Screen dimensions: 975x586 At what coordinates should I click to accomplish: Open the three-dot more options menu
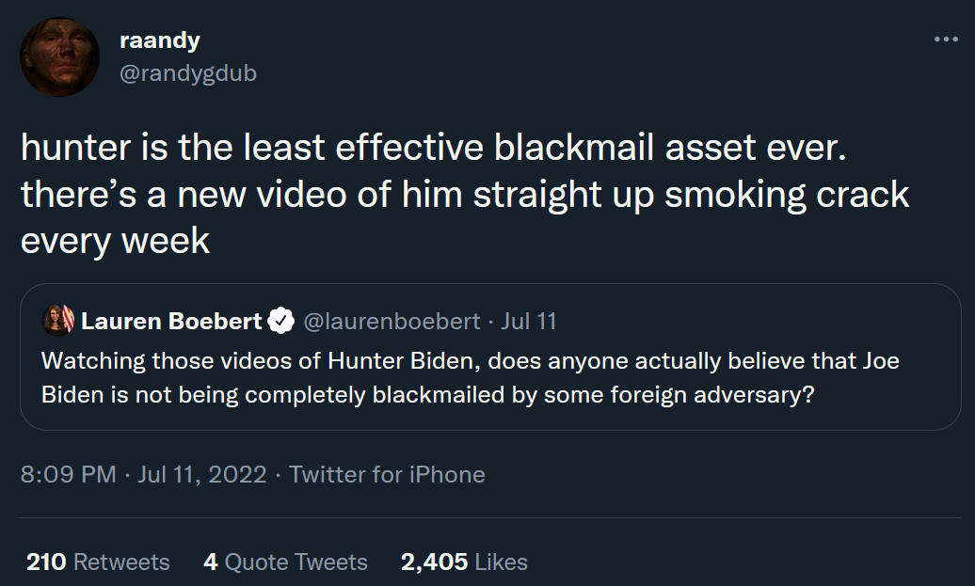[x=945, y=40]
